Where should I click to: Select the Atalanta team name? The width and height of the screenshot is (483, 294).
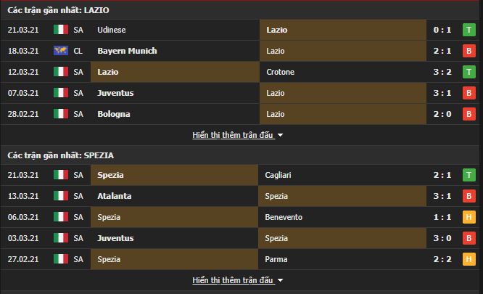pos(115,196)
